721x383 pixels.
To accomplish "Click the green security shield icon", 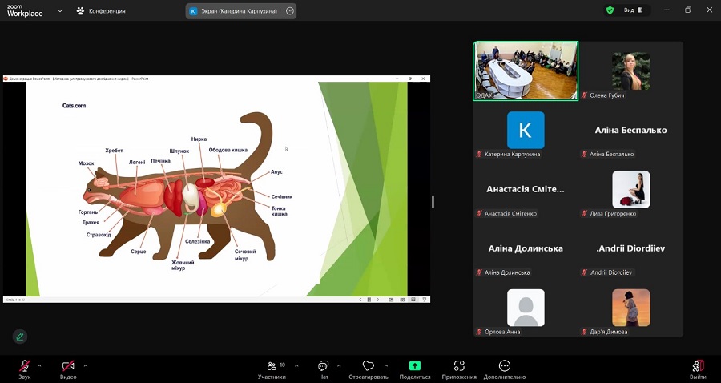I will [x=610, y=10].
